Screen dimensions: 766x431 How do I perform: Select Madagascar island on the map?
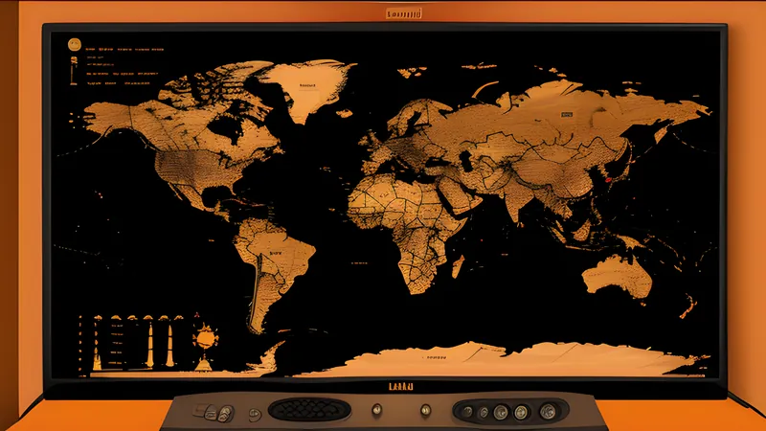point(458,266)
